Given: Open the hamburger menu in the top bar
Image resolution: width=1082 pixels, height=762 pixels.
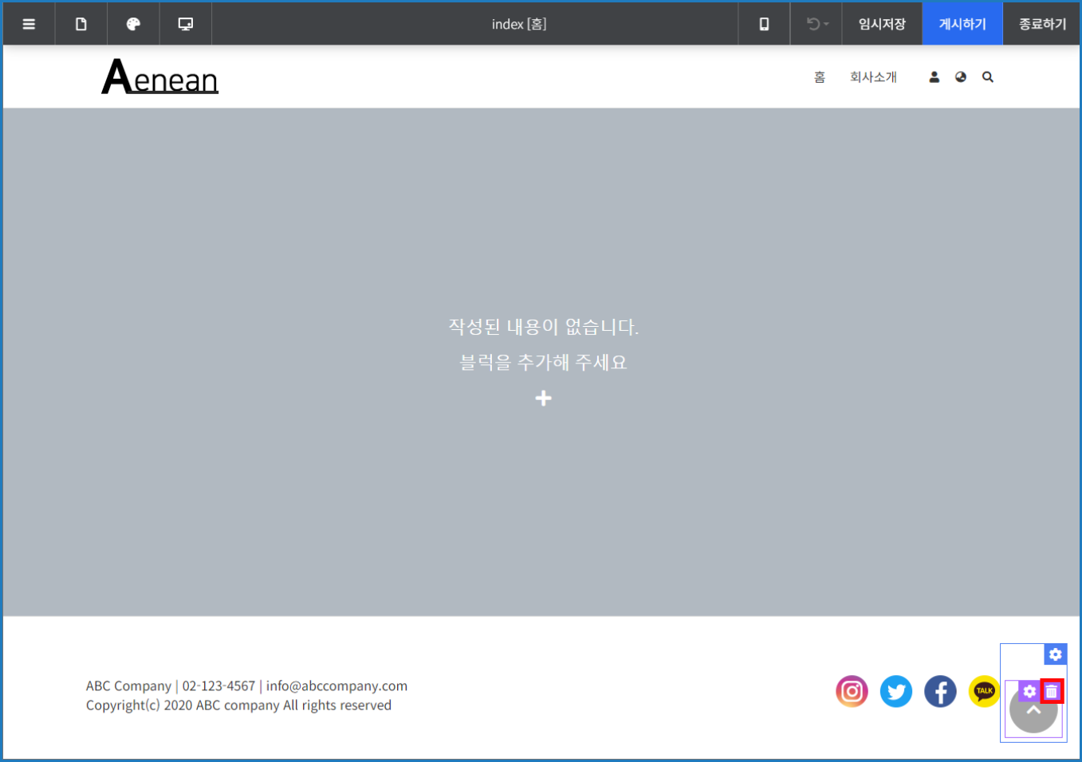Looking at the screenshot, I should 29,24.
